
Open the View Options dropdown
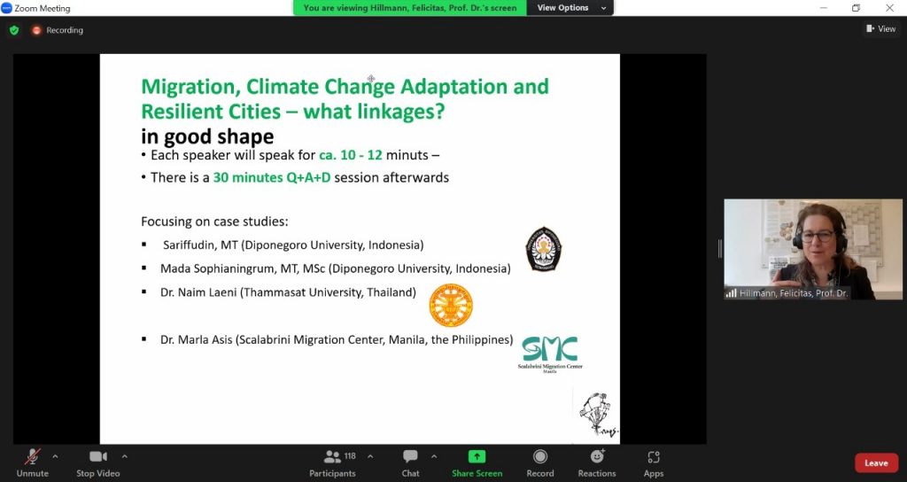pos(571,8)
